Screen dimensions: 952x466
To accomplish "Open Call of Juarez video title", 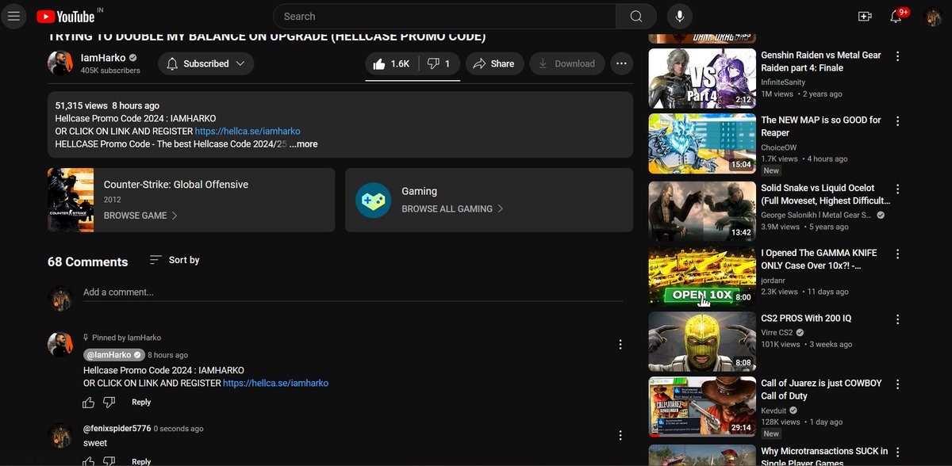I will click(x=821, y=389).
